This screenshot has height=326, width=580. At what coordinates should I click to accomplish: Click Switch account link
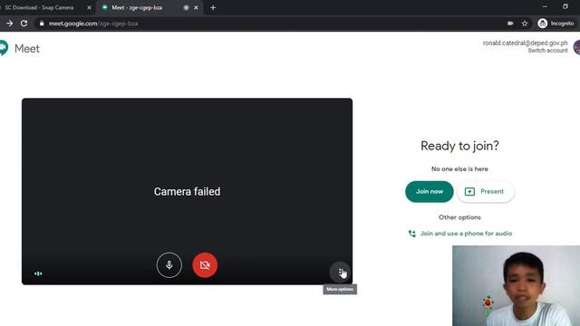pos(547,51)
